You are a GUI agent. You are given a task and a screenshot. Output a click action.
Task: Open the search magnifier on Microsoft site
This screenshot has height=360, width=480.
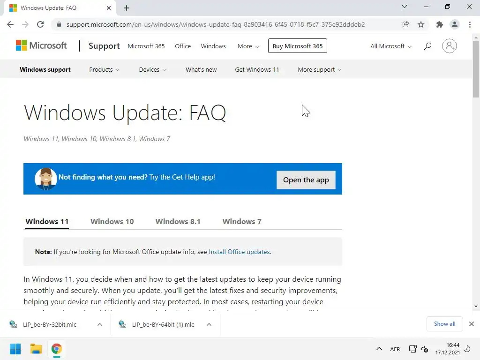[x=427, y=46]
